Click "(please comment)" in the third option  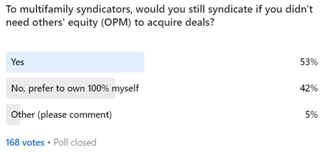[x=75, y=114]
